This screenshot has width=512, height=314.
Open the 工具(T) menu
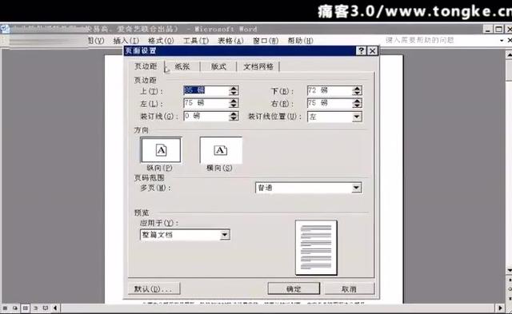pyautogui.click(x=196, y=41)
